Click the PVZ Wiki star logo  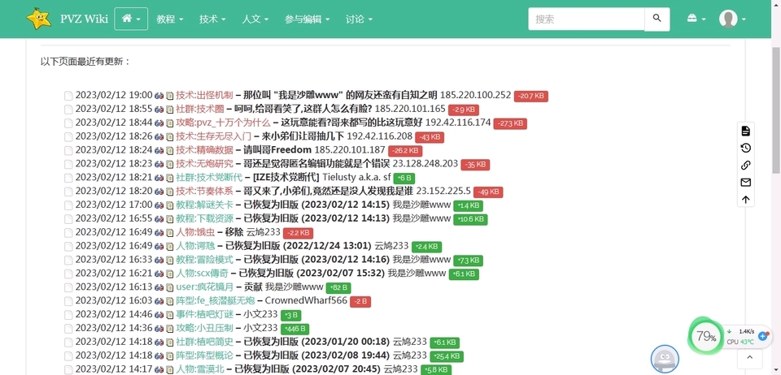pyautogui.click(x=37, y=19)
